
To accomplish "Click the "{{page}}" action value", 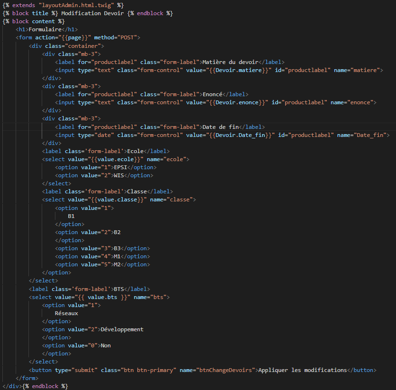I will click(76, 37).
